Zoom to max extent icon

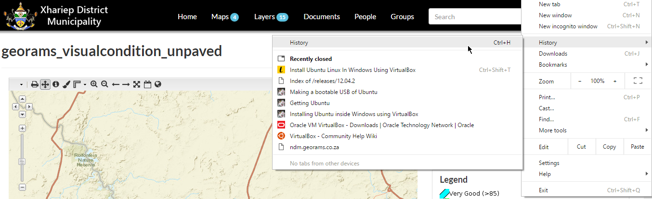click(x=137, y=84)
